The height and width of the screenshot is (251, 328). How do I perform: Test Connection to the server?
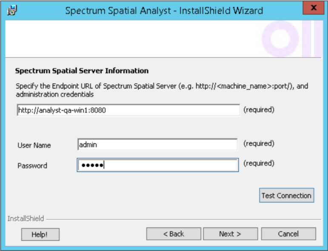(287, 195)
